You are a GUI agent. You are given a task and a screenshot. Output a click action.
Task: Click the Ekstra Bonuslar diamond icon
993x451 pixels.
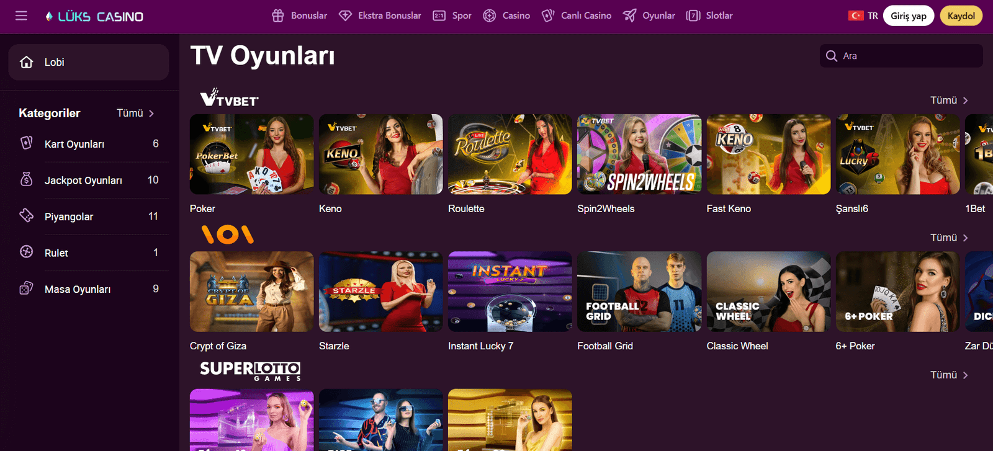(346, 16)
